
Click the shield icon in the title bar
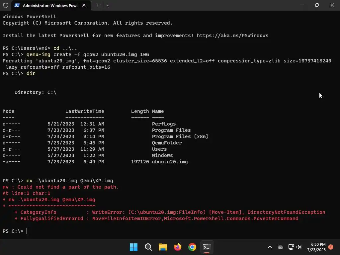pos(6,5)
